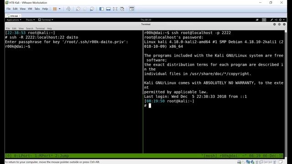The image size is (292, 164).
Task: Click the '1:RPort*' tmux window label
Action: [x=44, y=156]
